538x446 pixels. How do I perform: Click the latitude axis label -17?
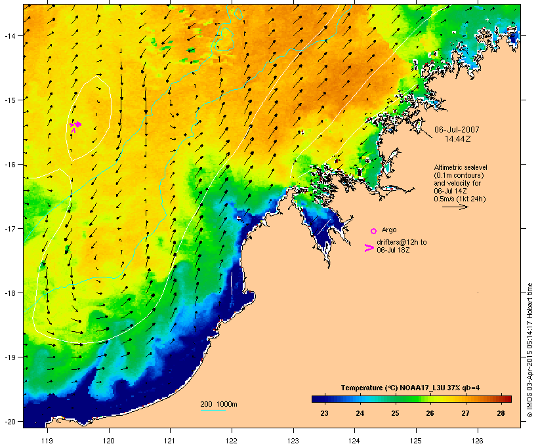[x=9, y=229]
